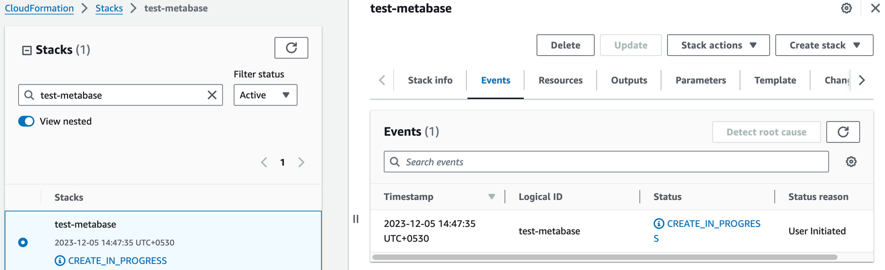The width and height of the screenshot is (885, 270).
Task: Click the pane resize handle icon
Action: (x=356, y=219)
